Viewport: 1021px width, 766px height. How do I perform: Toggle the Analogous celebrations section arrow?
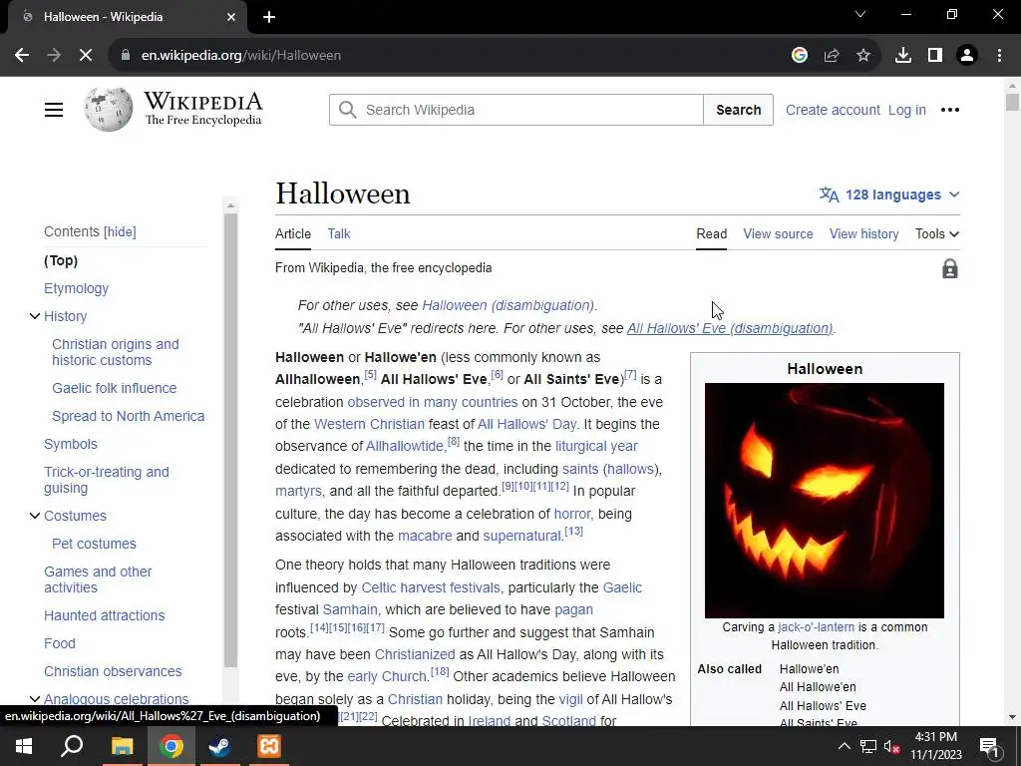click(35, 699)
